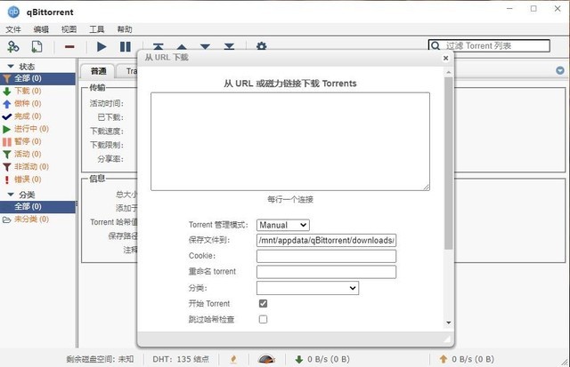Select 未分类 (0) category
570x367 pixels.
[x=37, y=219]
